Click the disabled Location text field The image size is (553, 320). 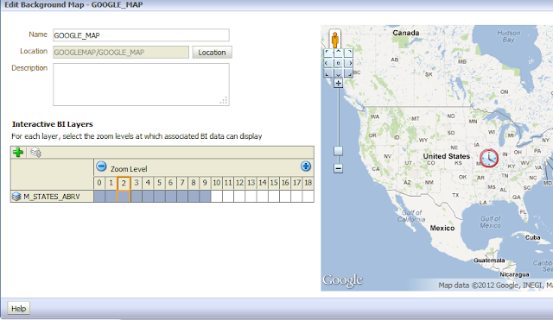(x=121, y=53)
